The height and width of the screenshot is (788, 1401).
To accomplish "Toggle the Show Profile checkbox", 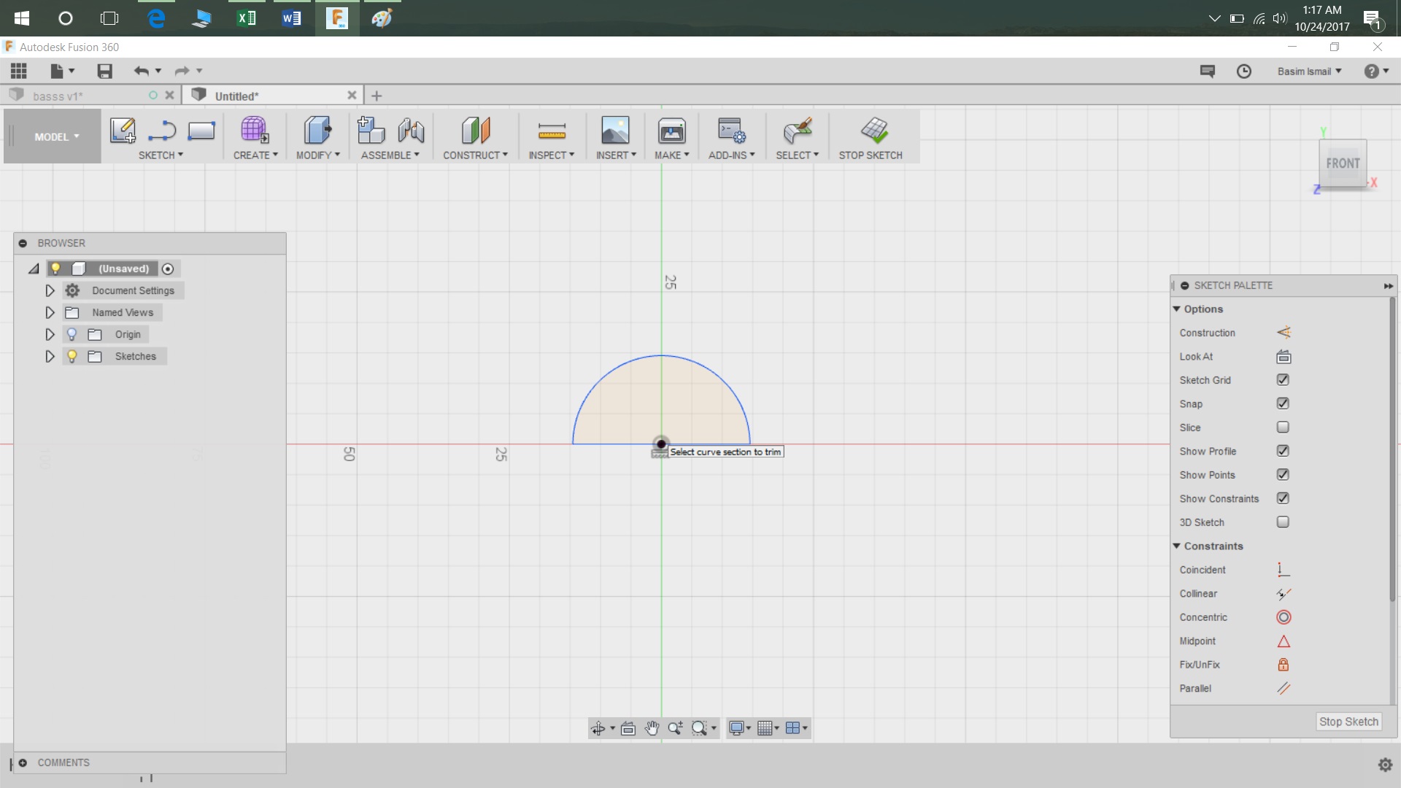I will coord(1283,451).
